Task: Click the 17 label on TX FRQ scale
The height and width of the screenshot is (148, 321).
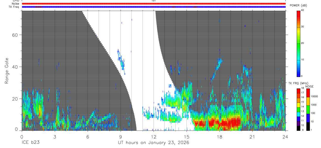Action: (302, 93)
